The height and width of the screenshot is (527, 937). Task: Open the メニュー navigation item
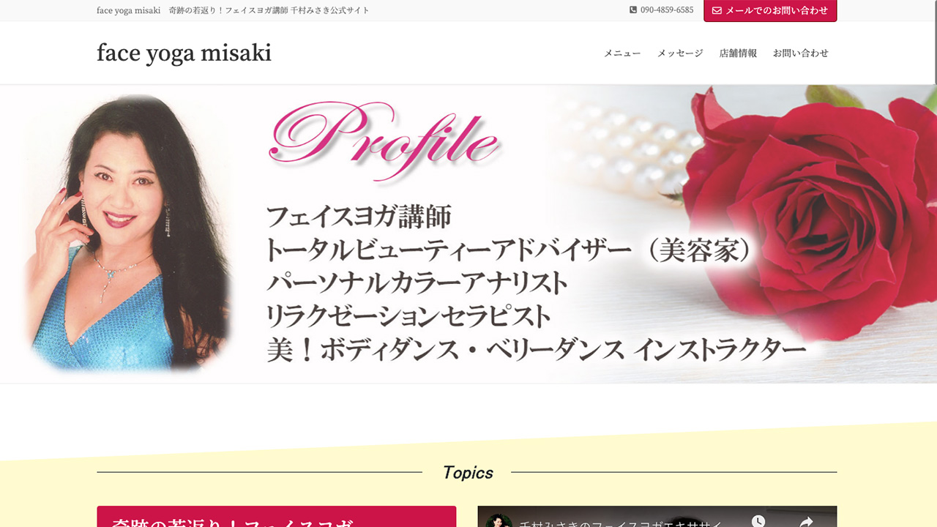click(622, 53)
